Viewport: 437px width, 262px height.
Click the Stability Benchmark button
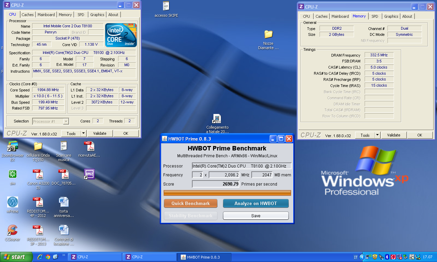coord(191,216)
